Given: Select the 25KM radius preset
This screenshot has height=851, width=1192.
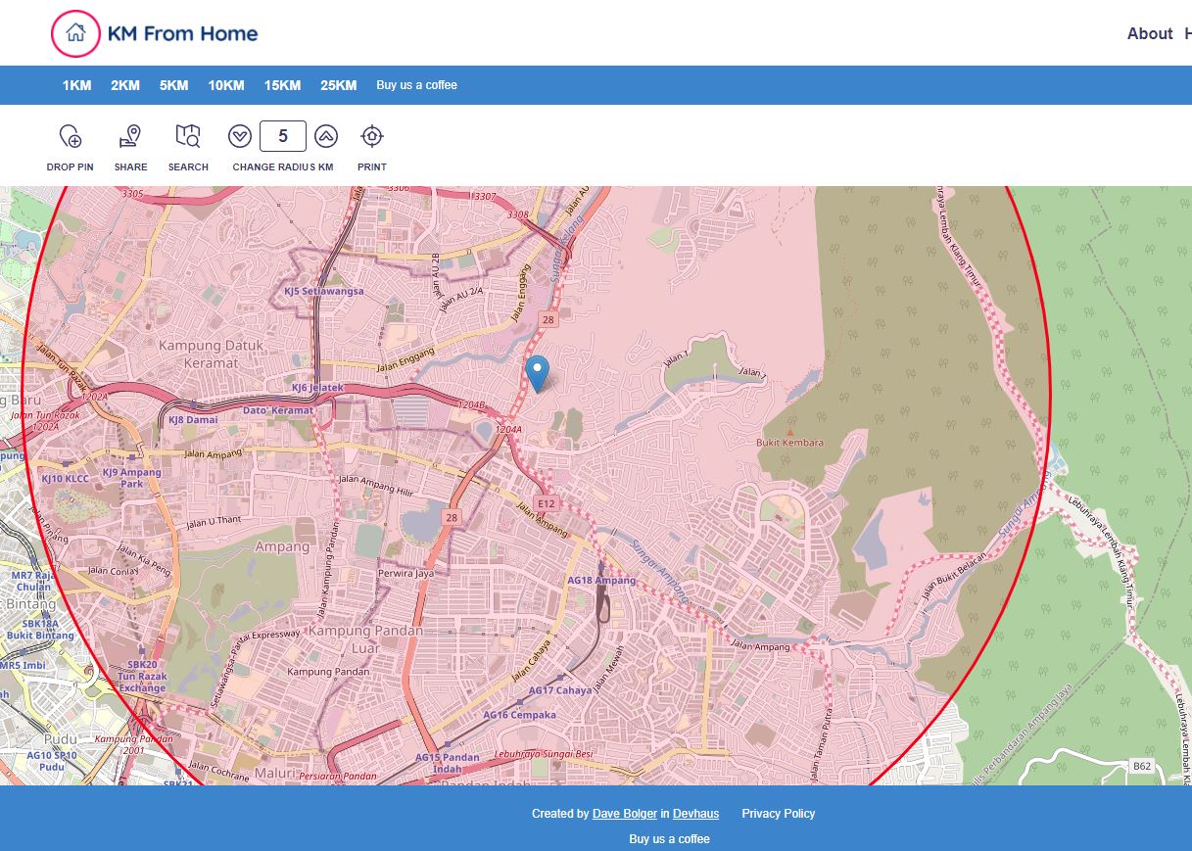Looking at the screenshot, I should tap(339, 85).
